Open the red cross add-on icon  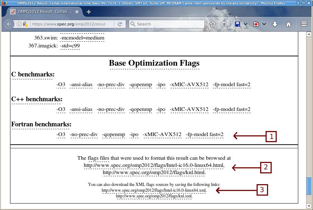[x=256, y=24]
